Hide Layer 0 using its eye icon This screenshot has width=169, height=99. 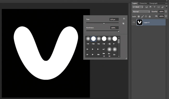click(134, 22)
